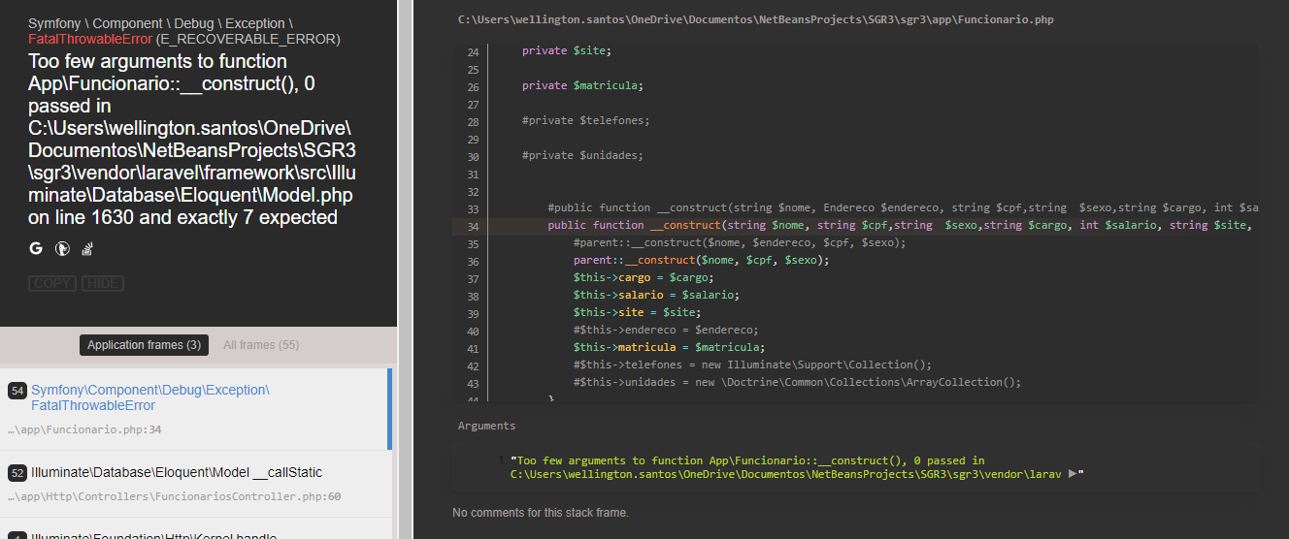Select frame 54 FatalThrowableError
The height and width of the screenshot is (539, 1289).
pos(194,409)
